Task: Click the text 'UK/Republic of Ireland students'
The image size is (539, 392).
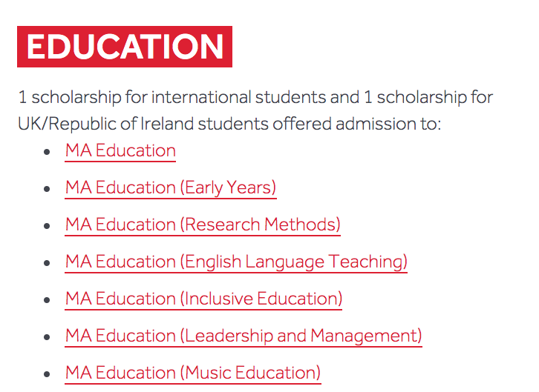Action: 143,124
